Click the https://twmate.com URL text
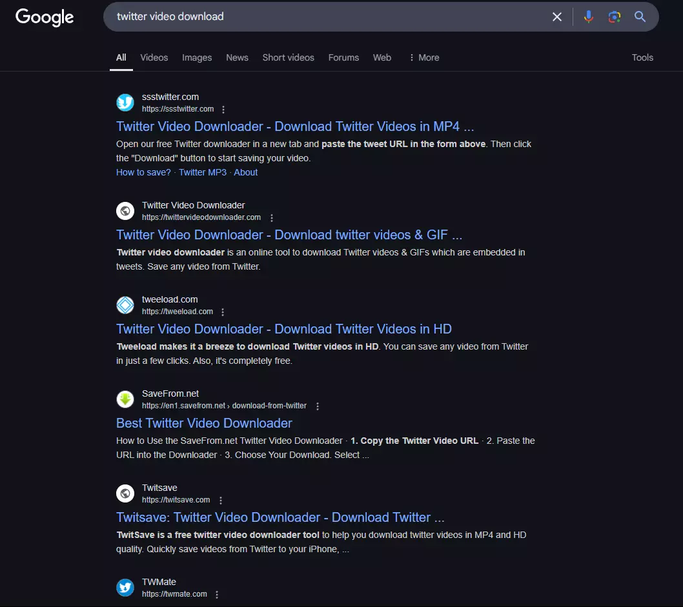683x607 pixels. pos(174,594)
